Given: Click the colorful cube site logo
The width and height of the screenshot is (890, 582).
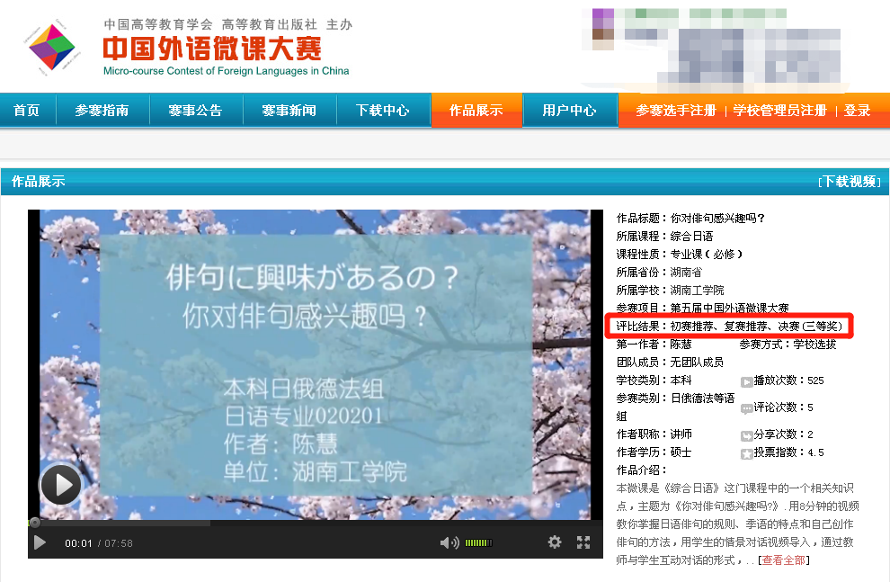Looking at the screenshot, I should pos(52,48).
